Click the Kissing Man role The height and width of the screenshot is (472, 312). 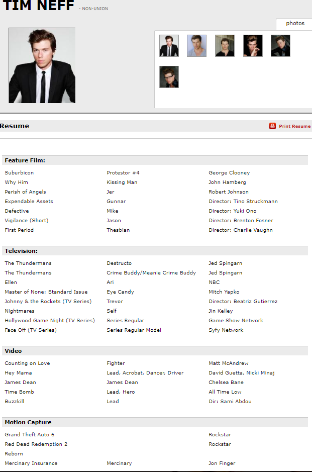click(122, 182)
